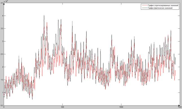Click the y-axis tick label 3.5
The image size is (182, 109).
2,28
